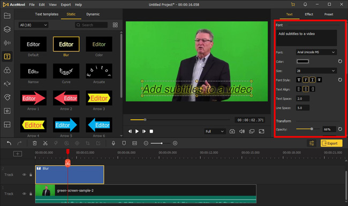Viewport: 348px width, 206px height.
Task: Expand the Arial Unicode MS font dropdown
Action: tap(316, 52)
